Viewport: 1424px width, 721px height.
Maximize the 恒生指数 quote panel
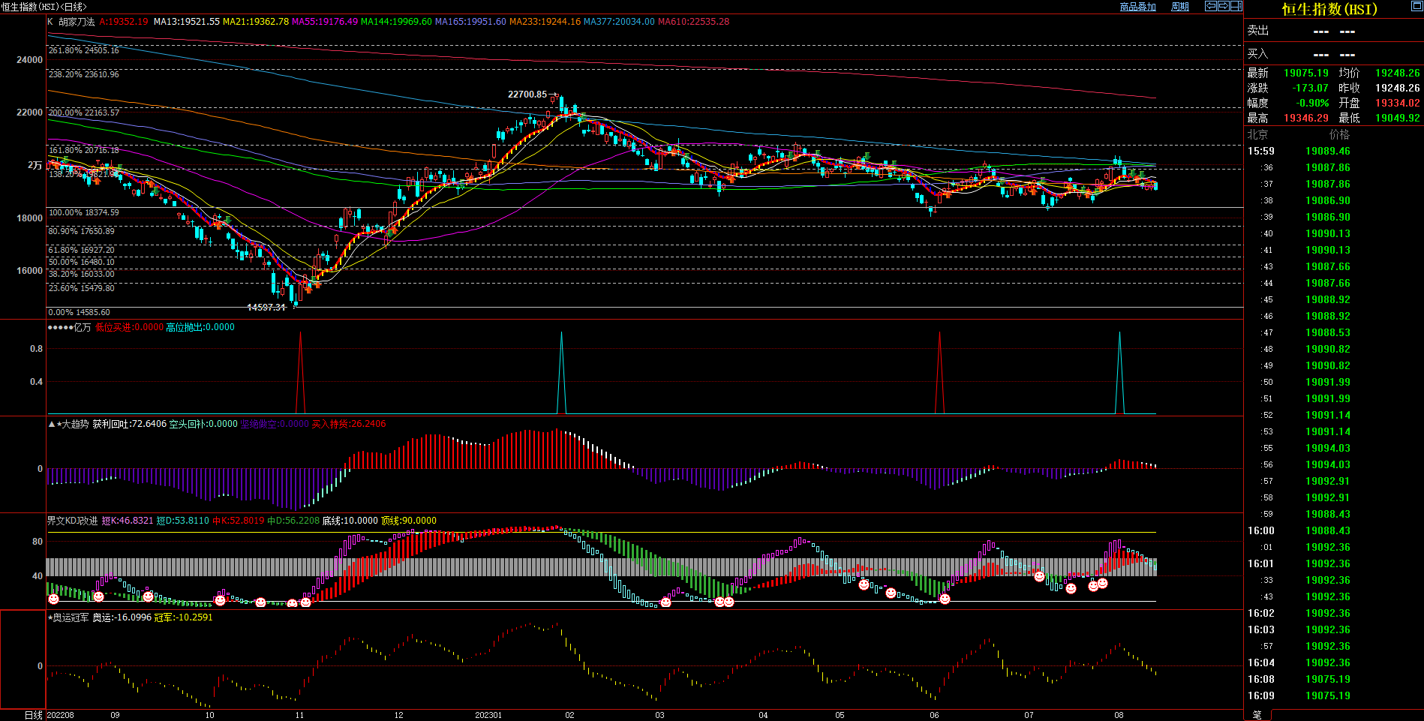pyautogui.click(x=1416, y=7)
